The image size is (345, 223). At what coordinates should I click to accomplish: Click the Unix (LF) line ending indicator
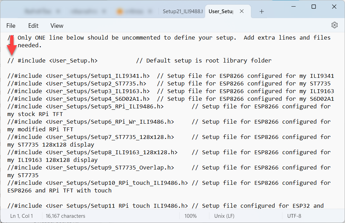(224, 216)
